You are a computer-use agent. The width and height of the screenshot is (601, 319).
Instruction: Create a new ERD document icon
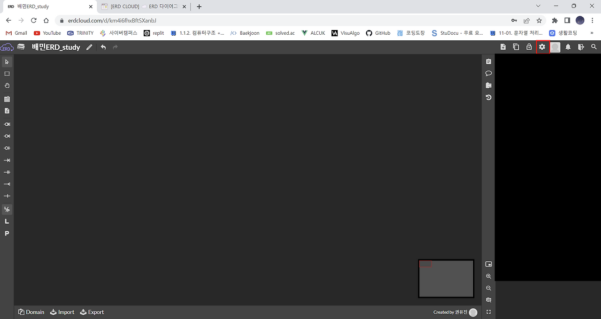pos(503,47)
